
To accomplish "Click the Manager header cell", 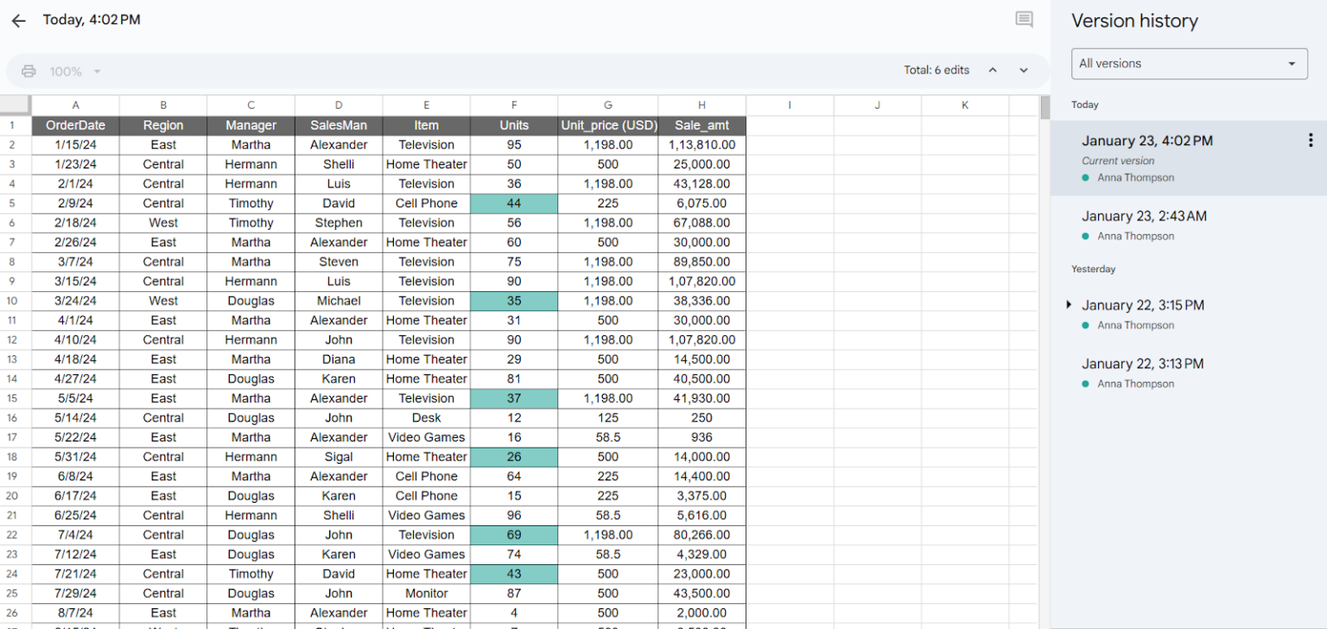I will pos(251,125).
